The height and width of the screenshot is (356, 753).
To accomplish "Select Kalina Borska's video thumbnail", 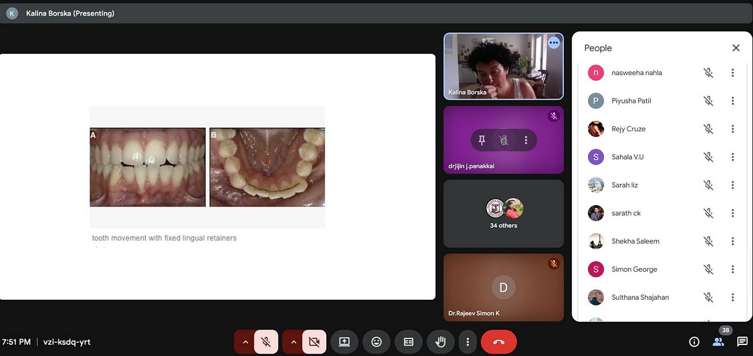I will point(503,66).
